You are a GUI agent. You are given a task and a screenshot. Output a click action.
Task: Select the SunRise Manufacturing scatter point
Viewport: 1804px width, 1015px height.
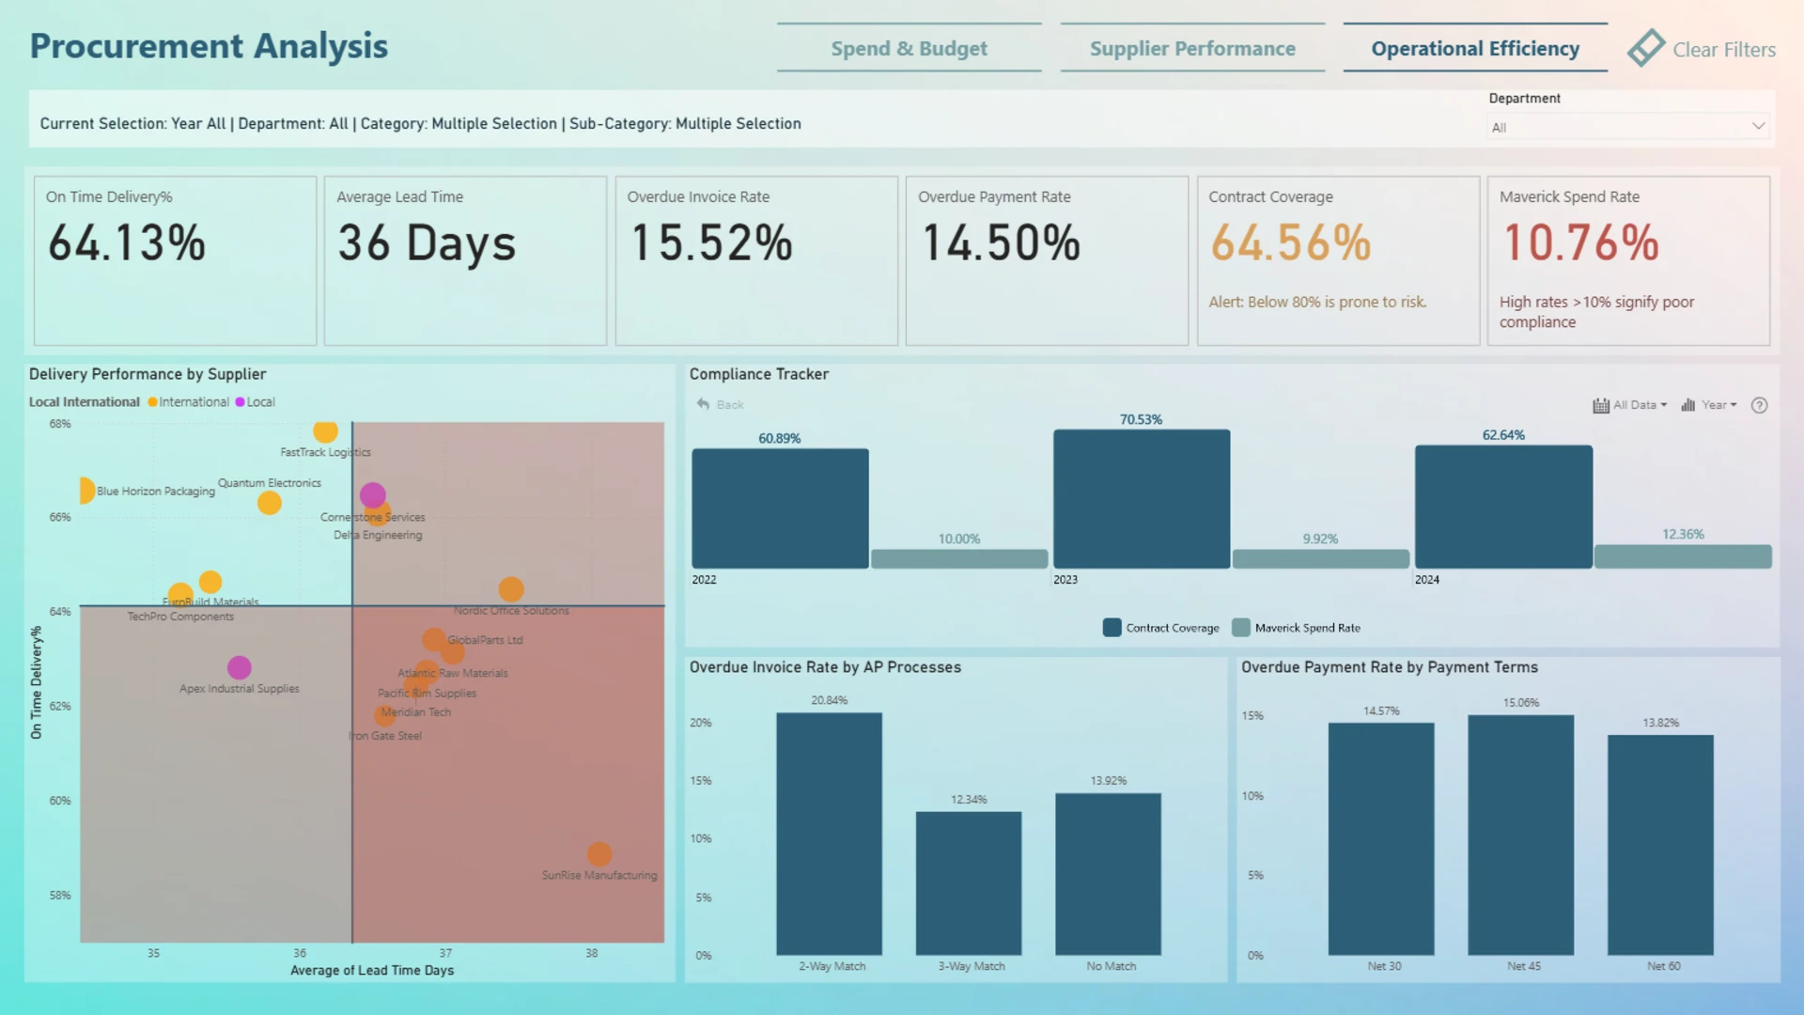click(x=599, y=854)
